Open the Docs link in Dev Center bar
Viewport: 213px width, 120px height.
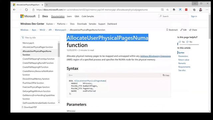pyautogui.click(x=72, y=24)
